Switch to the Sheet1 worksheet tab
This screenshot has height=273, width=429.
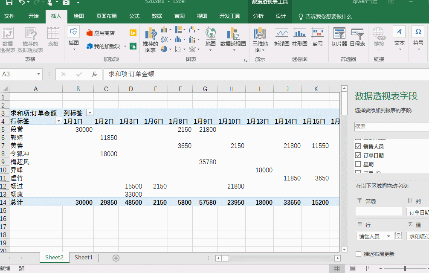[x=84, y=257]
